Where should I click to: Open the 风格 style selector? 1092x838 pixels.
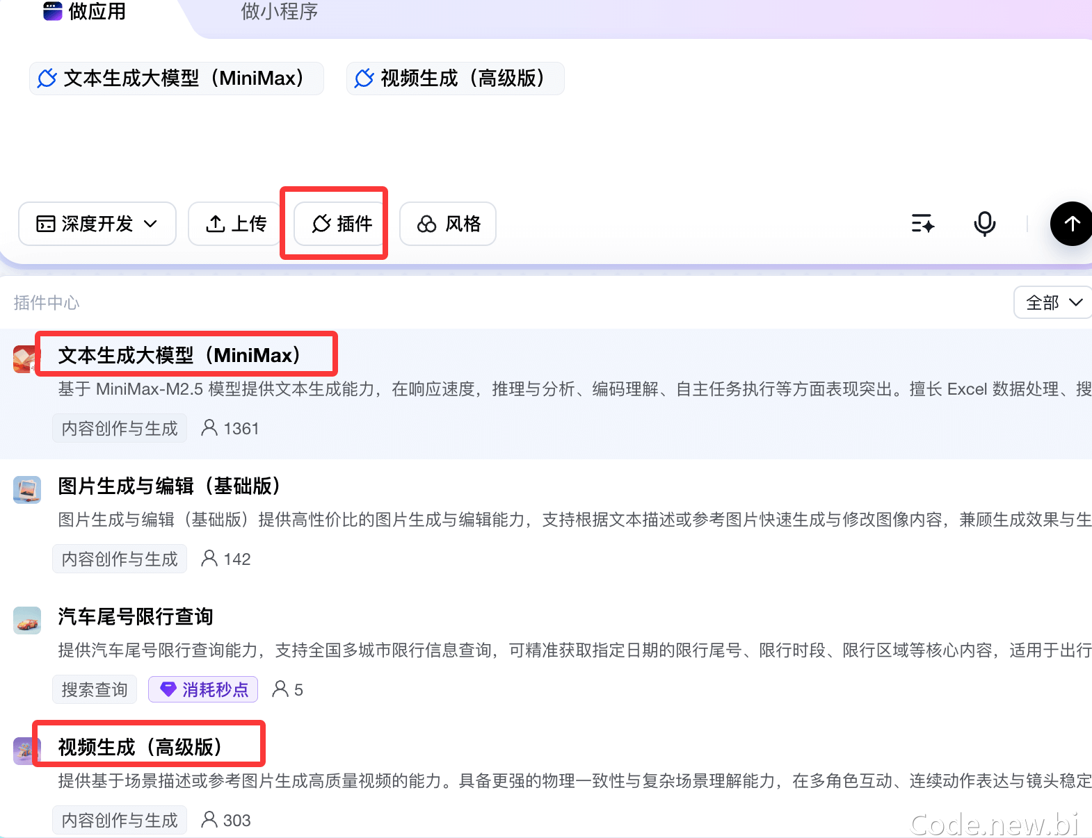click(448, 224)
